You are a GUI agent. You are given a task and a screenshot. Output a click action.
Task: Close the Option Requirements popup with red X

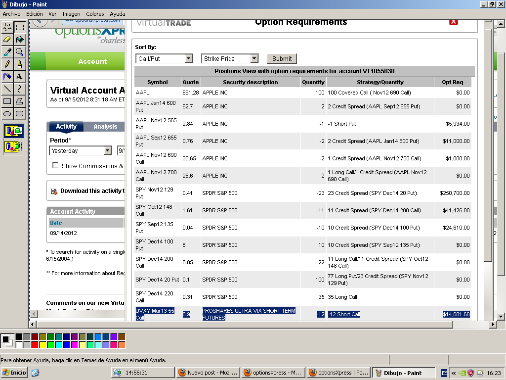click(x=454, y=22)
